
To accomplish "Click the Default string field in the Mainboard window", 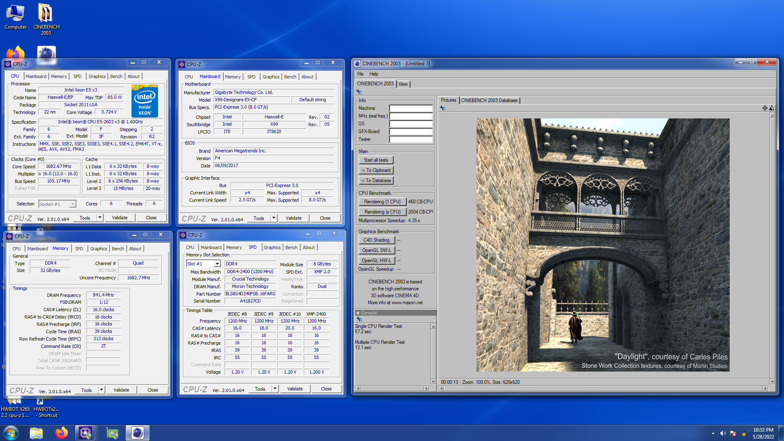I will click(313, 100).
